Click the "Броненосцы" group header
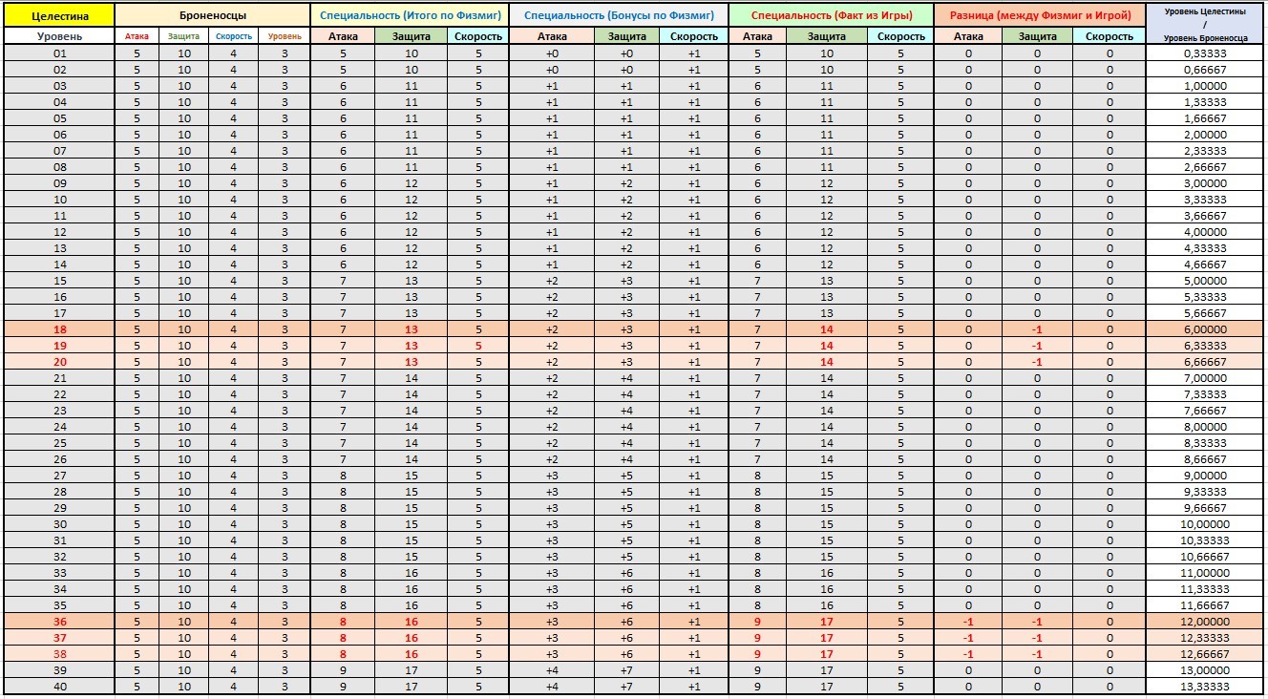The image size is (1268, 699). (x=213, y=15)
